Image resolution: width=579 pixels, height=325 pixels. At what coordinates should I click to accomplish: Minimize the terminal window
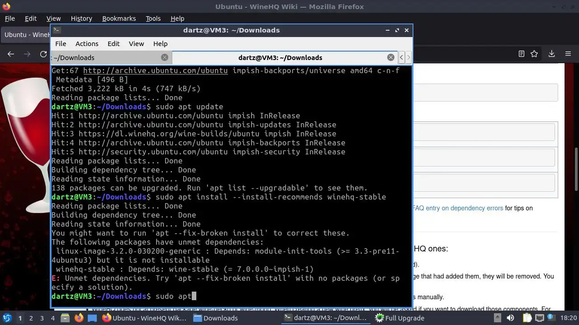[x=388, y=30]
